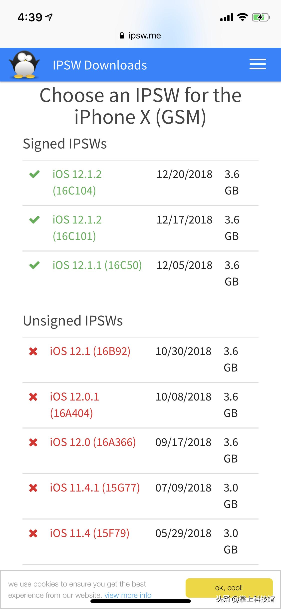This screenshot has width=281, height=609.
Task: Follow the 'view more info' cookie link
Action: (x=128, y=595)
